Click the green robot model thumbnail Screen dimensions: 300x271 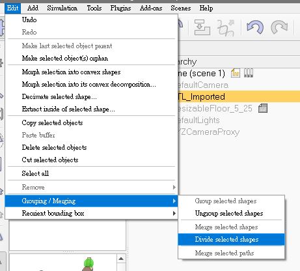(x=89, y=264)
